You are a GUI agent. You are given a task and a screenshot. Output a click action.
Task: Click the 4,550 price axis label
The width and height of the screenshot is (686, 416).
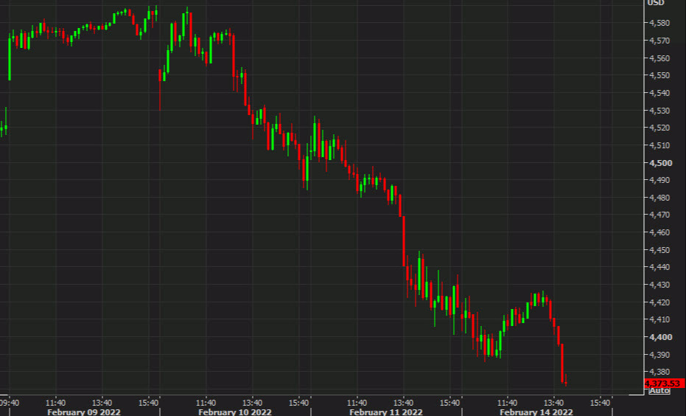659,75
